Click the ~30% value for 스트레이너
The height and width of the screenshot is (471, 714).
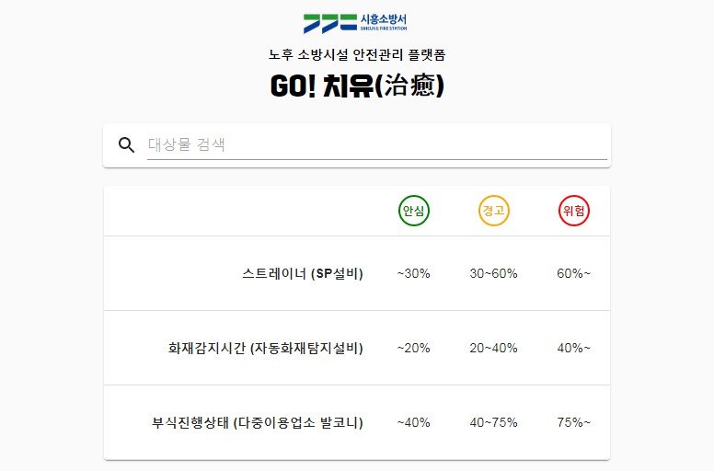point(413,273)
